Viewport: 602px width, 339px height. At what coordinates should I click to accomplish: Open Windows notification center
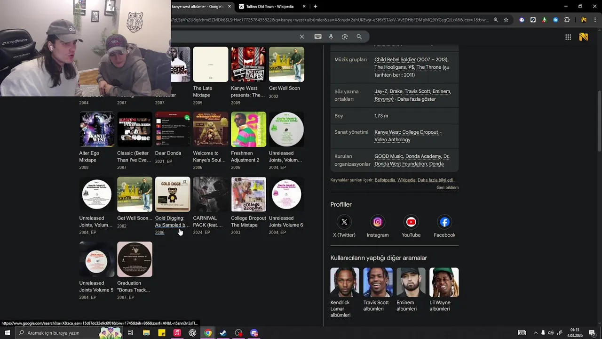592,333
